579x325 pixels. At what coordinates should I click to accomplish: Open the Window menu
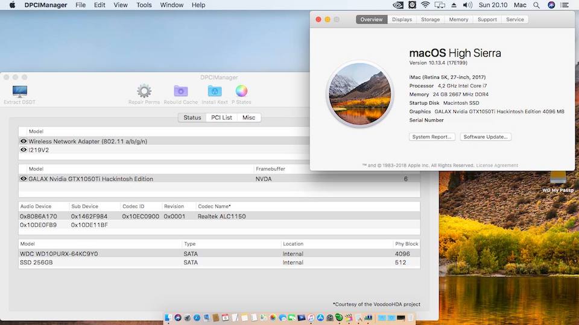pyautogui.click(x=172, y=5)
